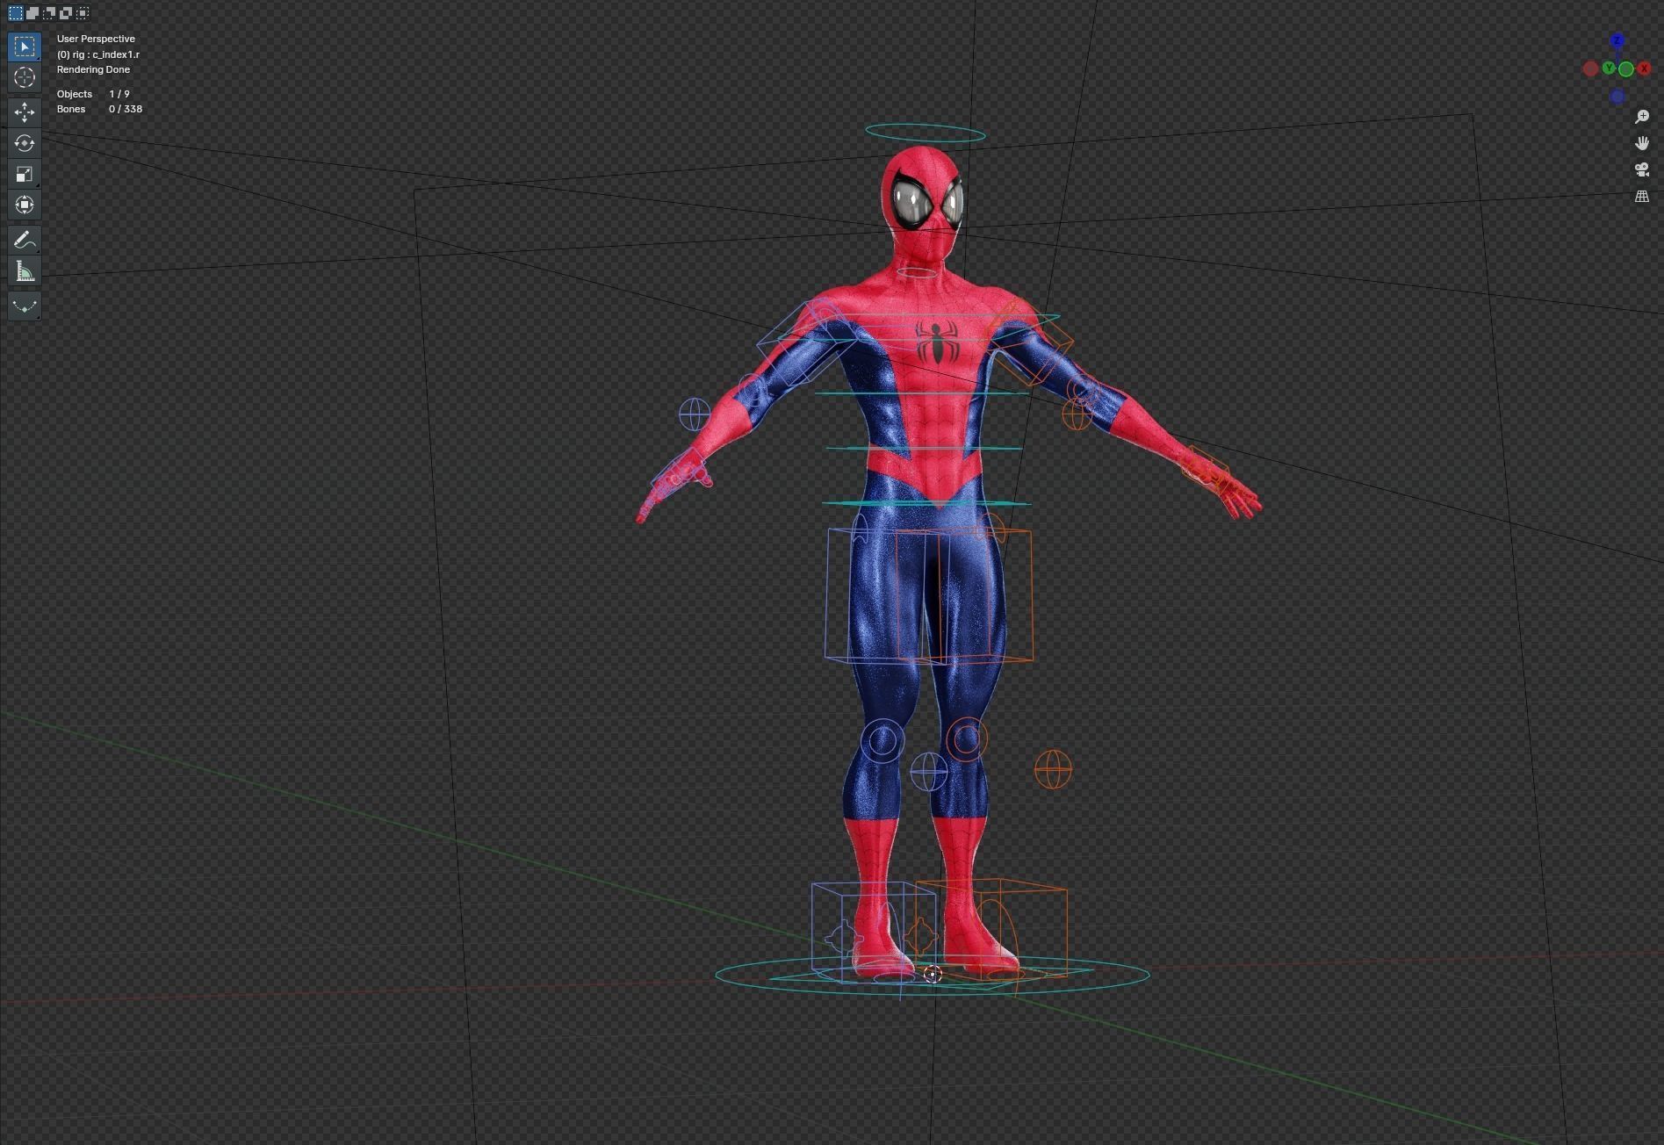Click the negative X axis gizmo dot
Viewport: 1664px width, 1145px height.
point(1590,68)
